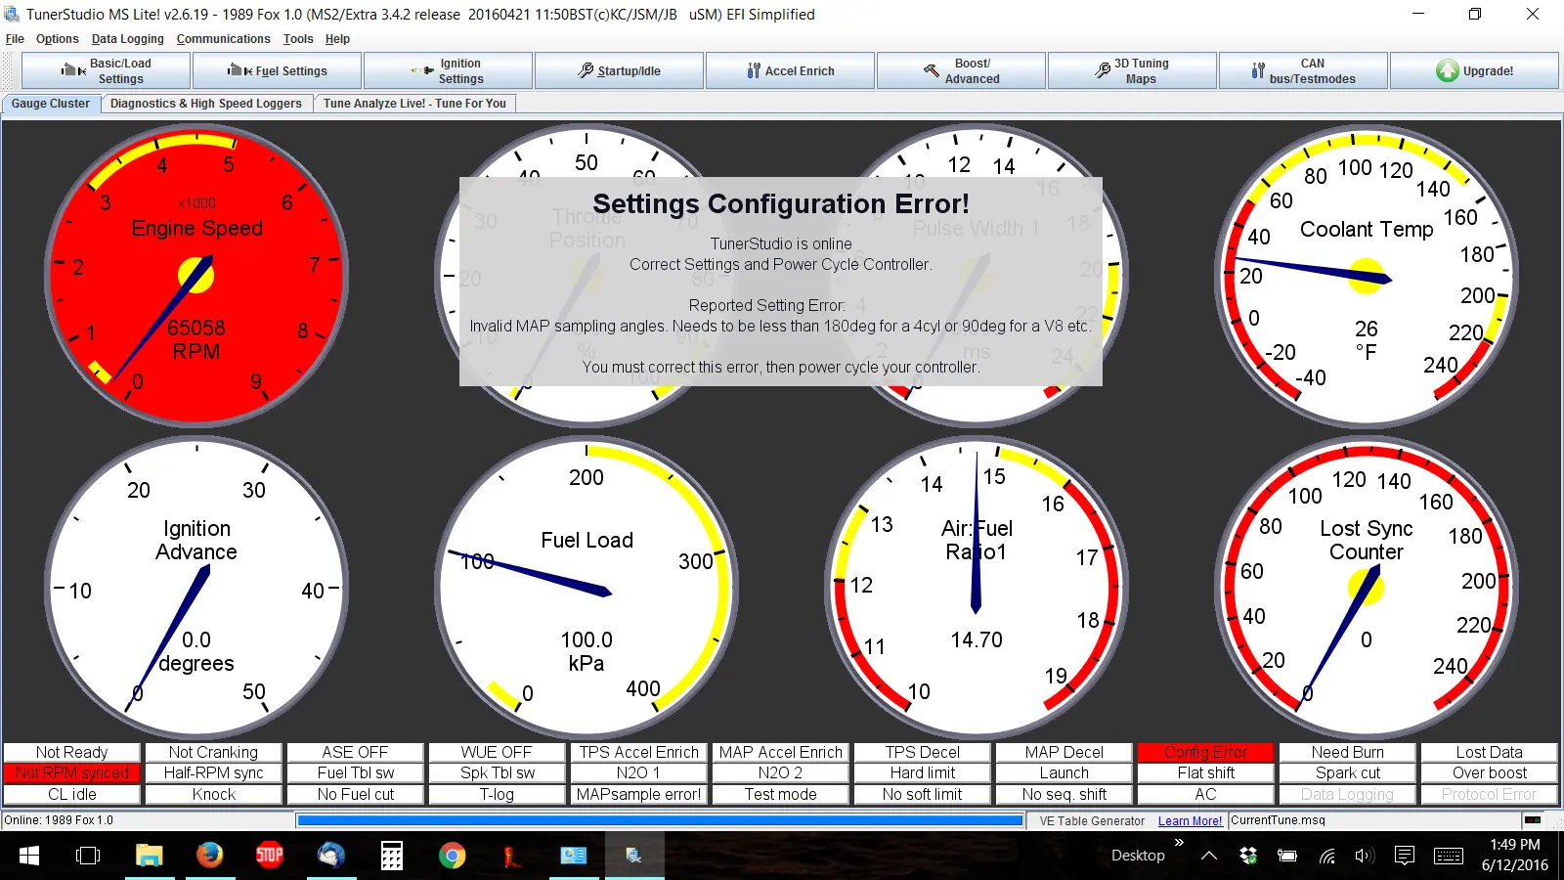The width and height of the screenshot is (1564, 880).
Task: Click the Not Cranking indicator
Action: 214,752
